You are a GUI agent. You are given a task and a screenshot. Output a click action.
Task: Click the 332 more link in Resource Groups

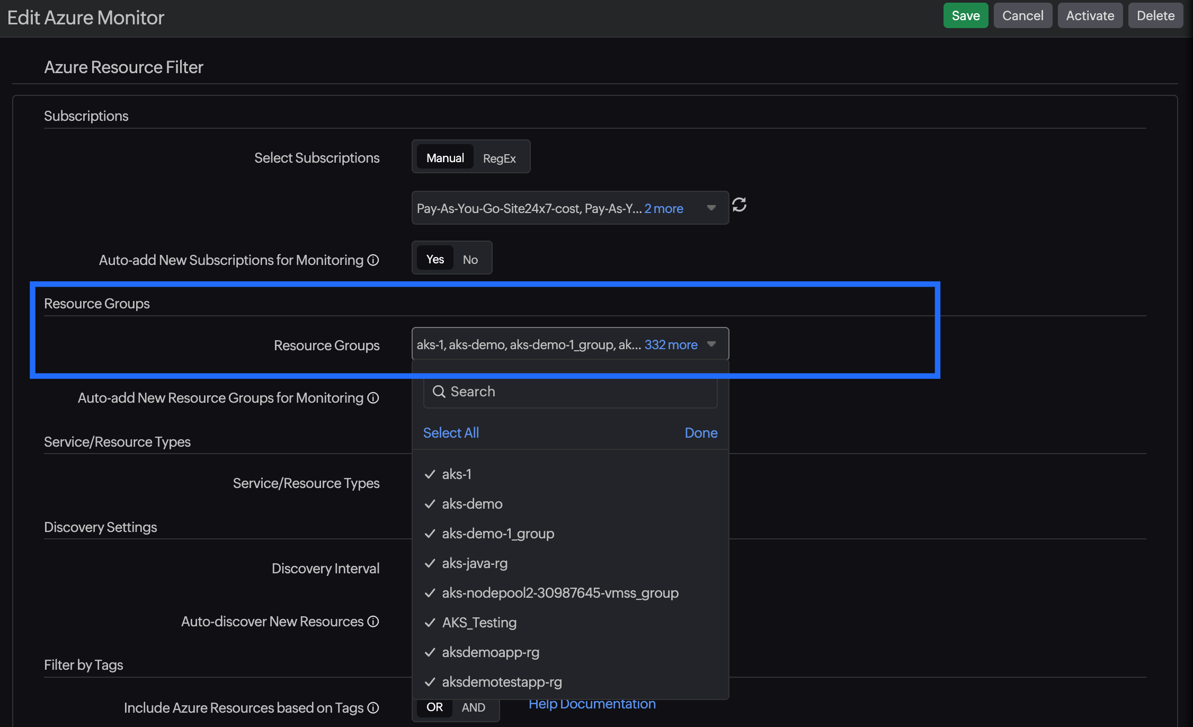(x=671, y=345)
